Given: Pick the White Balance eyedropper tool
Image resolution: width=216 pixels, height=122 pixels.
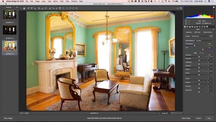Looking at the screenshot, I should pyautogui.click(x=28, y=8).
